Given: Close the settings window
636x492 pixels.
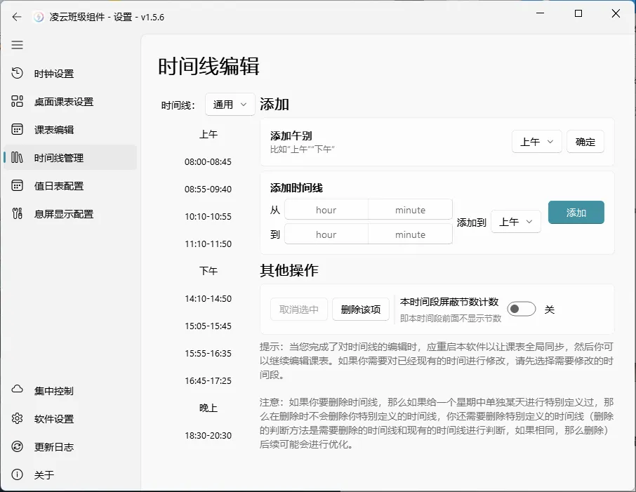Looking at the screenshot, I should [616, 13].
